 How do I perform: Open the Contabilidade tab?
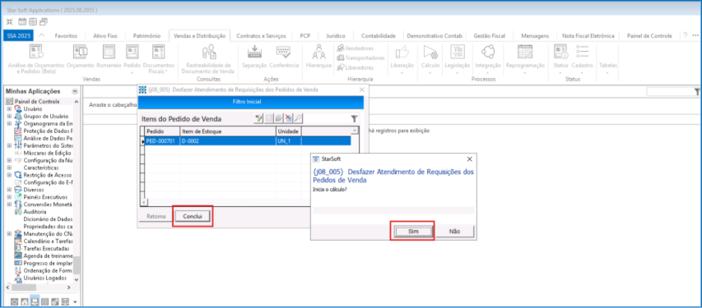click(x=379, y=36)
